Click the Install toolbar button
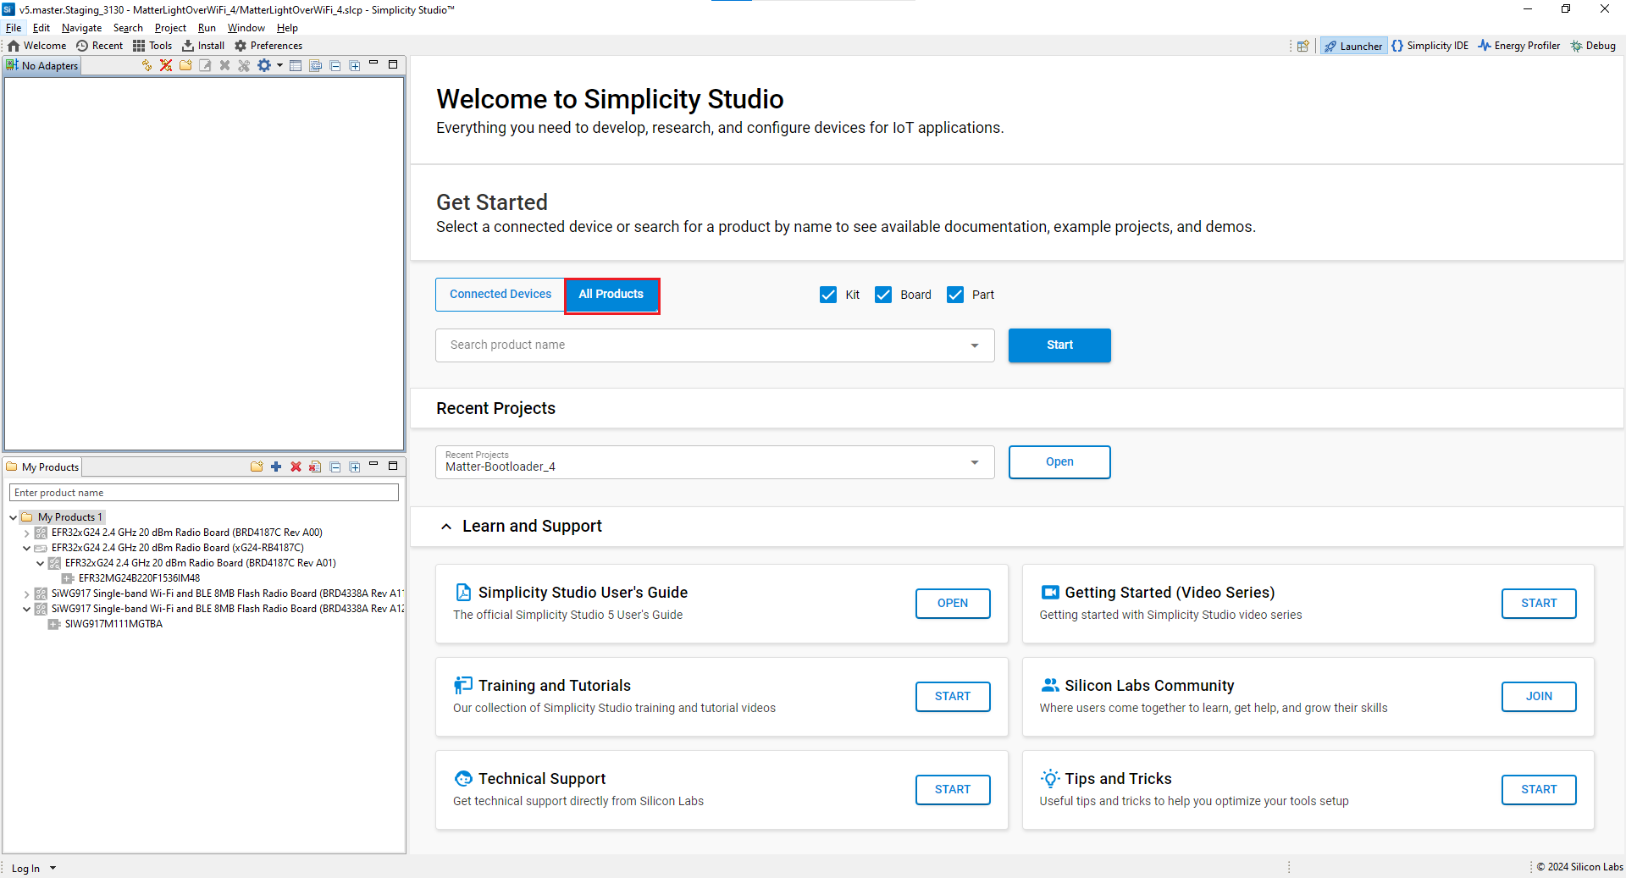 [203, 46]
